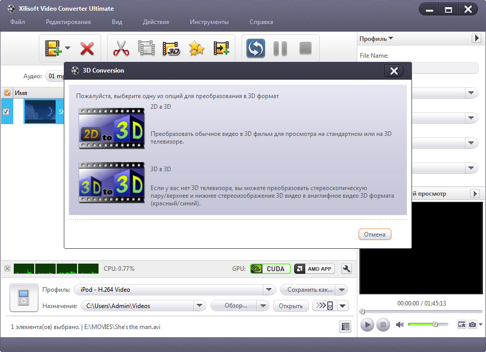Screen dimensions: 486x352
Task: Click the Add File filmstrip icon
Action: 53,49
